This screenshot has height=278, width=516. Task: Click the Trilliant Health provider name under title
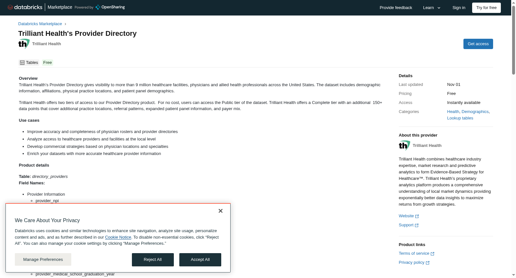coord(46,44)
